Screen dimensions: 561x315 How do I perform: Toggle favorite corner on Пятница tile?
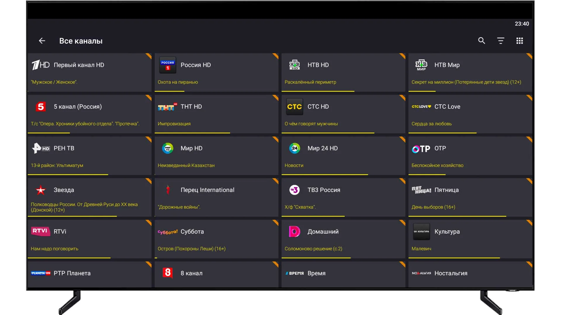pos(529,181)
